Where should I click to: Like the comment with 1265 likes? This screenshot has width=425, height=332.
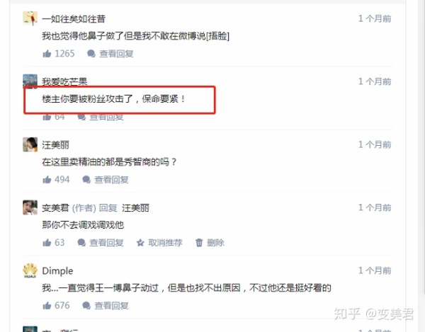coord(47,54)
